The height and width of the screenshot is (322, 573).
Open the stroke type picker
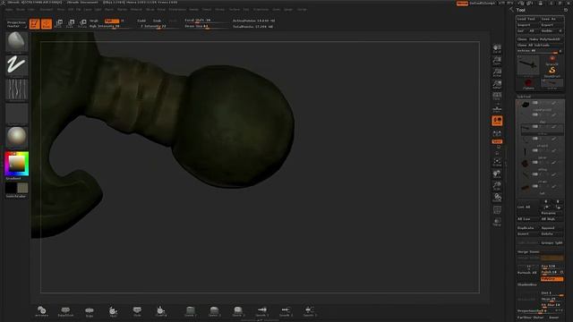16,65
